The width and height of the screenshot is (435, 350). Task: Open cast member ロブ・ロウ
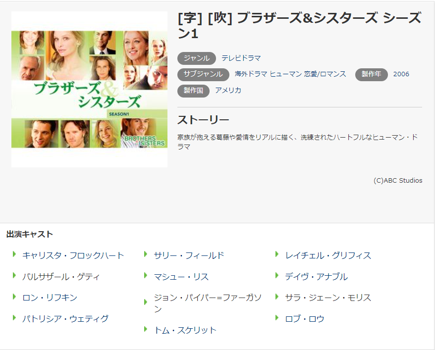tap(305, 319)
